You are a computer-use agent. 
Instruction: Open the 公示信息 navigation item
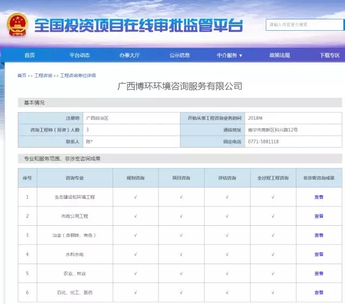(x=180, y=56)
